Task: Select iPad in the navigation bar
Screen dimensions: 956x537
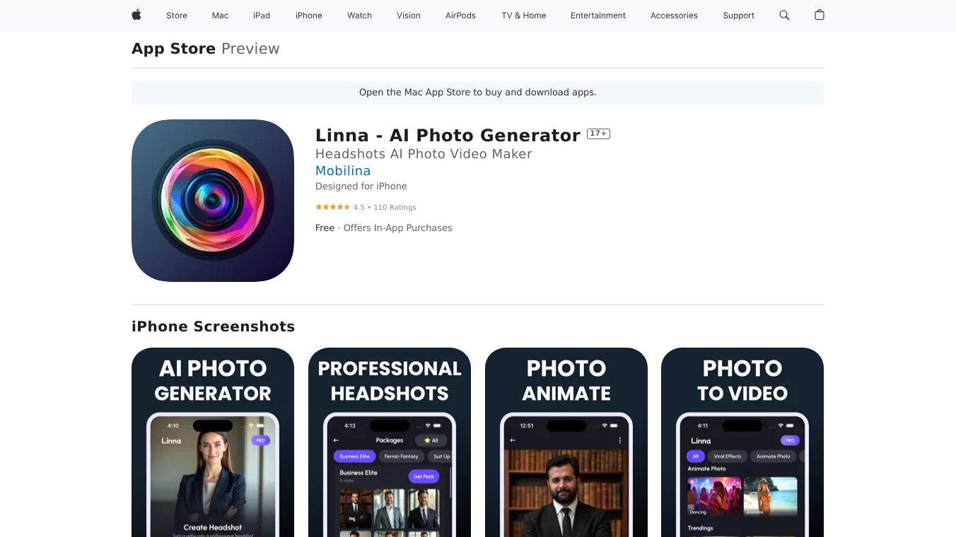Action: click(x=262, y=16)
